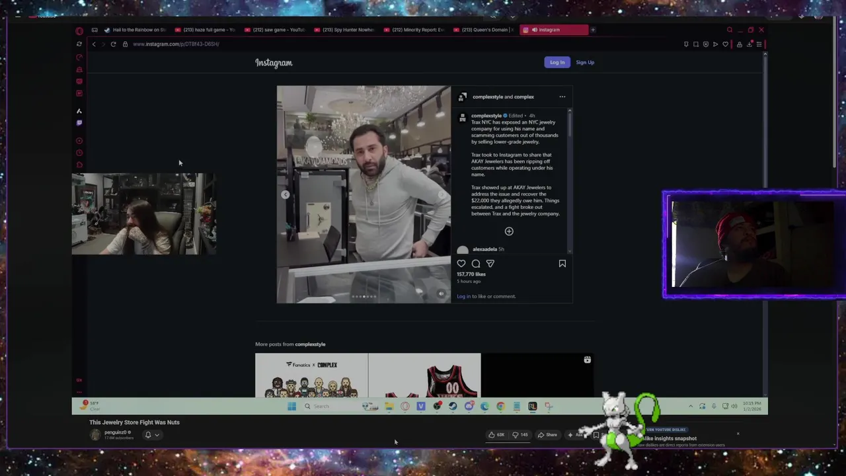Open browser downloads icon in toolbar

pyautogui.click(x=749, y=44)
